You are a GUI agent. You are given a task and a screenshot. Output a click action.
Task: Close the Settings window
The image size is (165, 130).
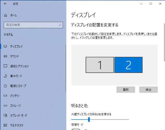point(160,4)
